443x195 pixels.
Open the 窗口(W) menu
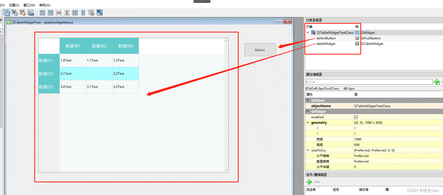tap(29, 5)
